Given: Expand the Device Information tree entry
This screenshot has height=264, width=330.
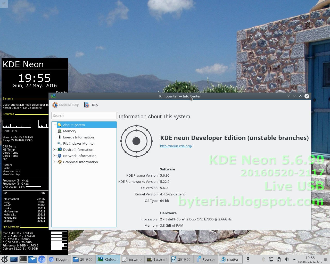Looking at the screenshot, I should tap(54, 150).
